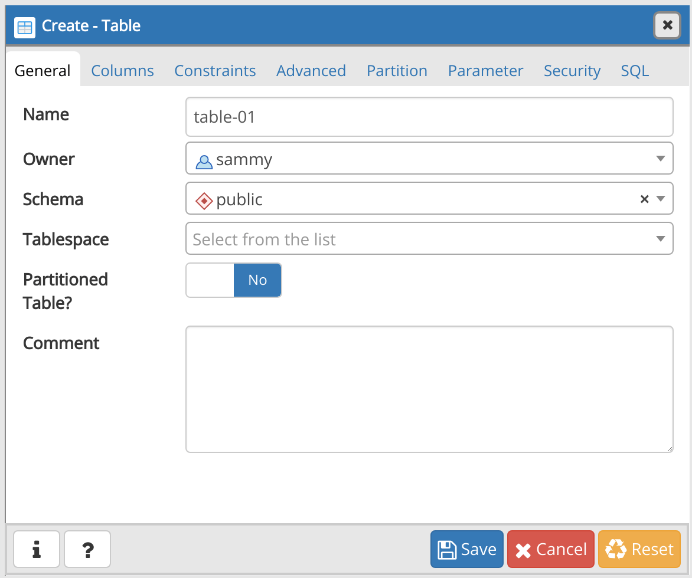Viewport: 692px width, 578px height.
Task: Click the Comment text area
Action: click(429, 389)
